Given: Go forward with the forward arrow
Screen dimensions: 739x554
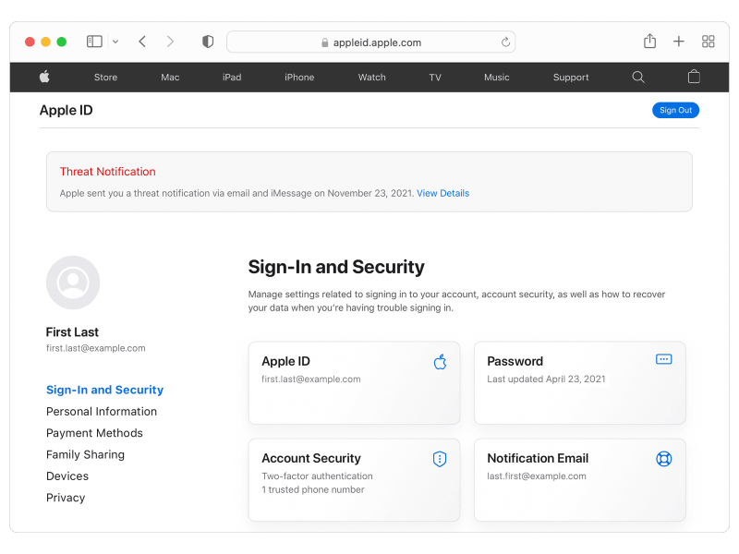Looking at the screenshot, I should click(x=170, y=42).
